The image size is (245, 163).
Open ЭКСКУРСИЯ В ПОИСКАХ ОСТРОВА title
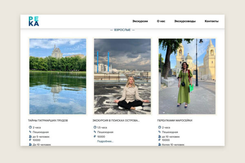(x=116, y=121)
